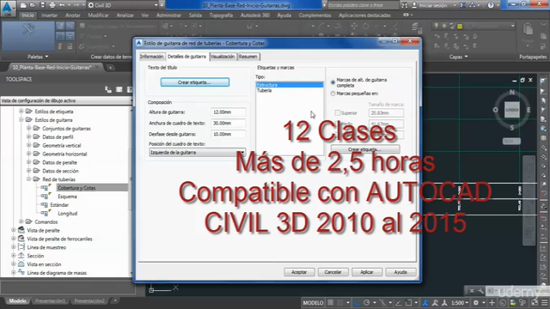
Task: Expand the Paletas panel dropdown
Action: click(38, 57)
